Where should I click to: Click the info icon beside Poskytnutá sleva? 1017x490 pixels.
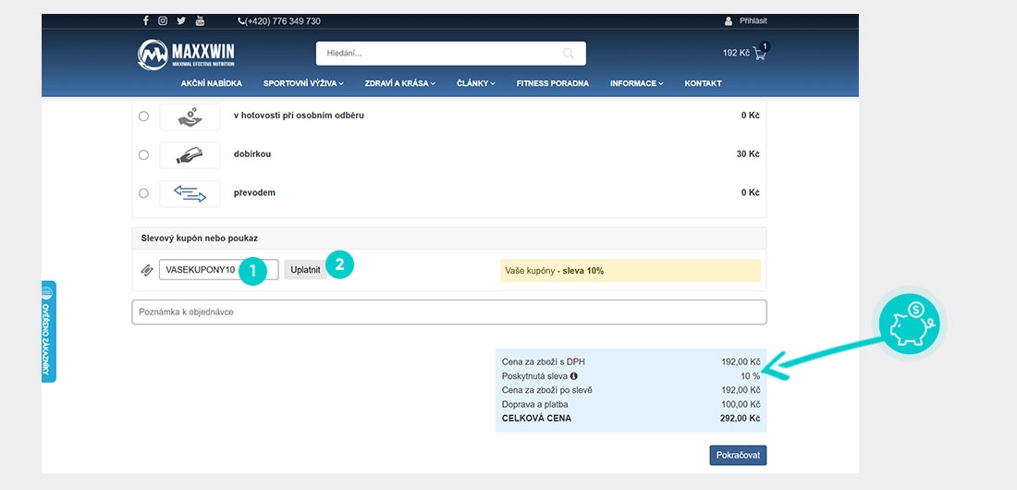tap(573, 375)
